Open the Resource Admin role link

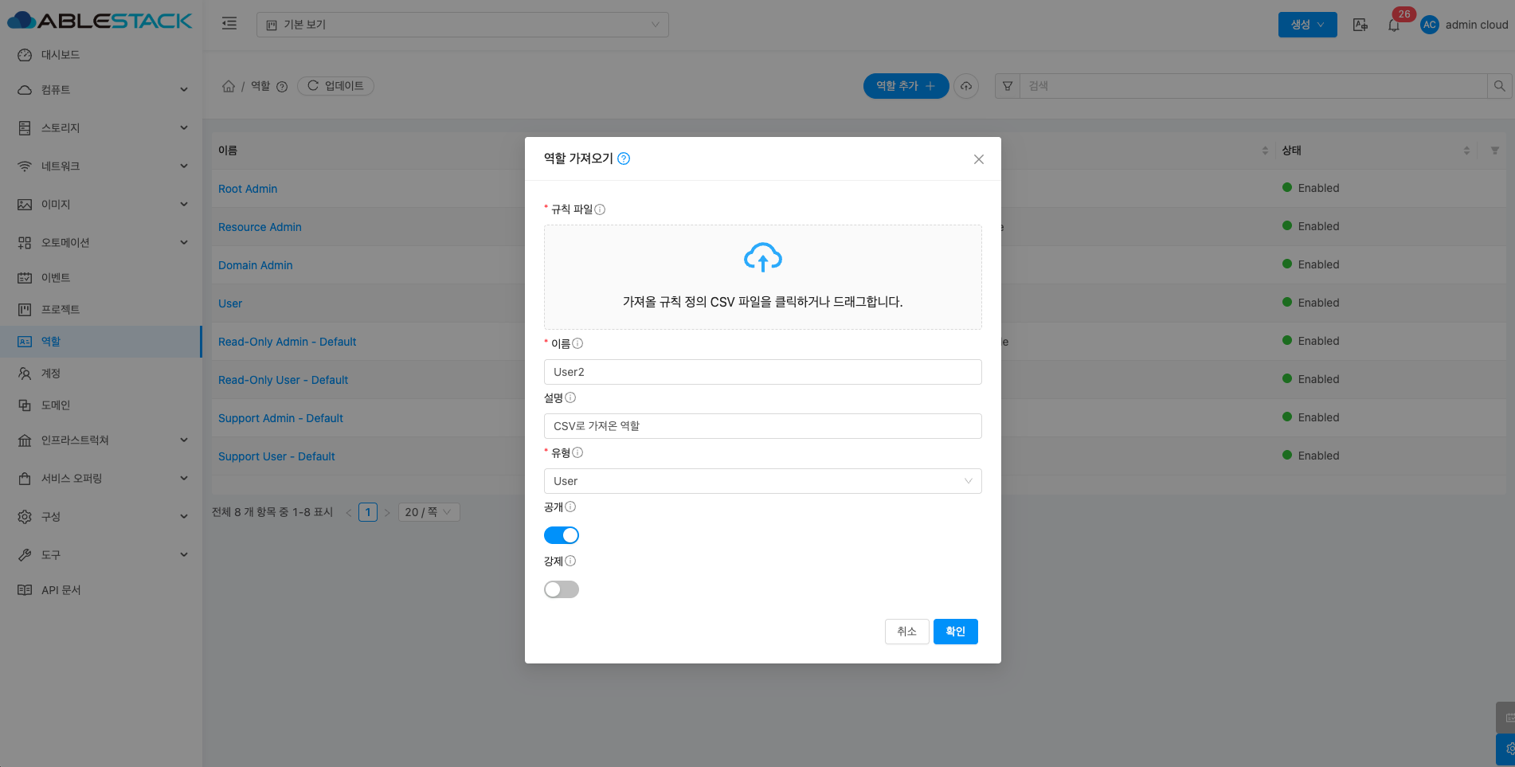point(260,227)
